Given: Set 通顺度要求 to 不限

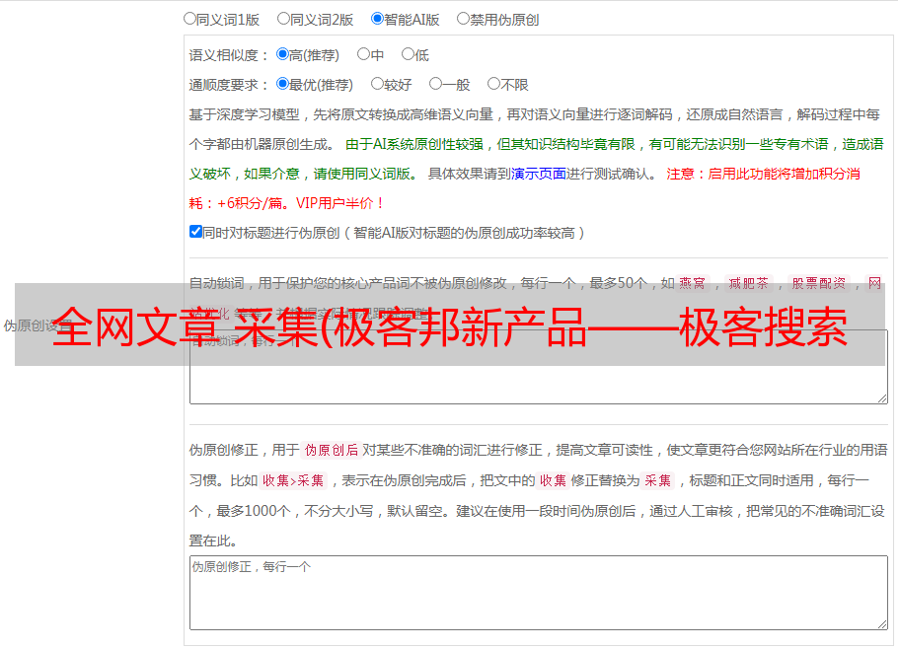Looking at the screenshot, I should 493,84.
